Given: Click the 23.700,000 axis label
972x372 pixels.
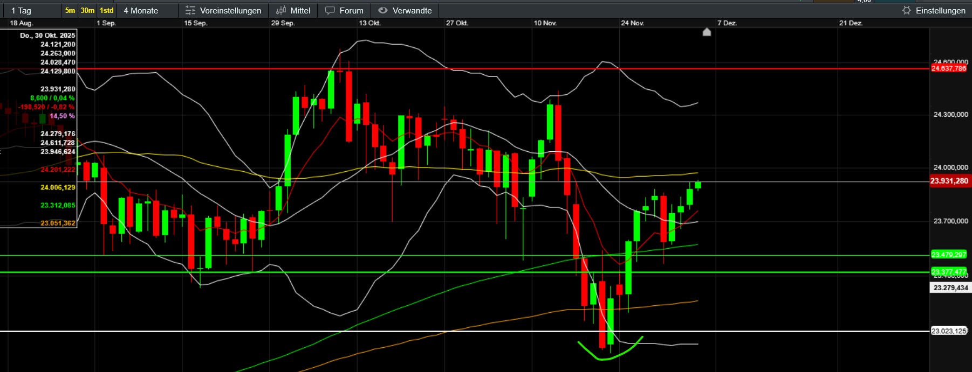Looking at the screenshot, I should pyautogui.click(x=950, y=221).
